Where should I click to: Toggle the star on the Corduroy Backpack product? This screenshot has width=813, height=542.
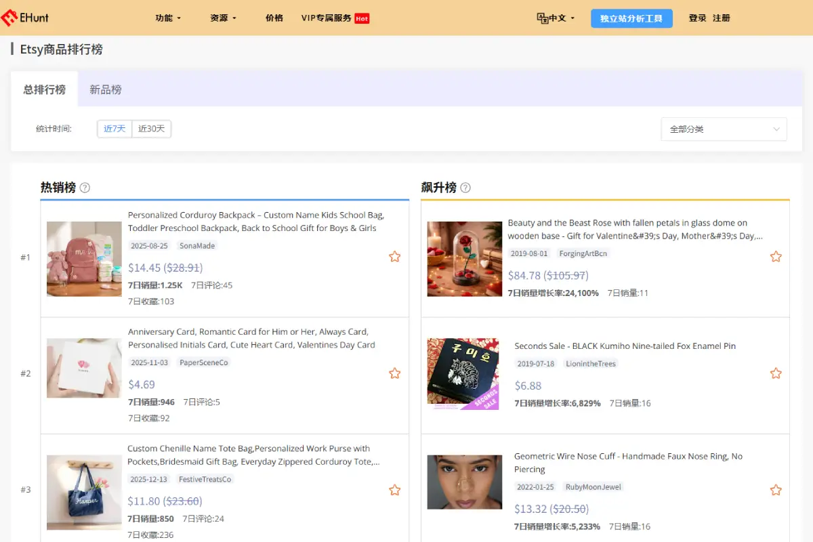click(x=394, y=256)
